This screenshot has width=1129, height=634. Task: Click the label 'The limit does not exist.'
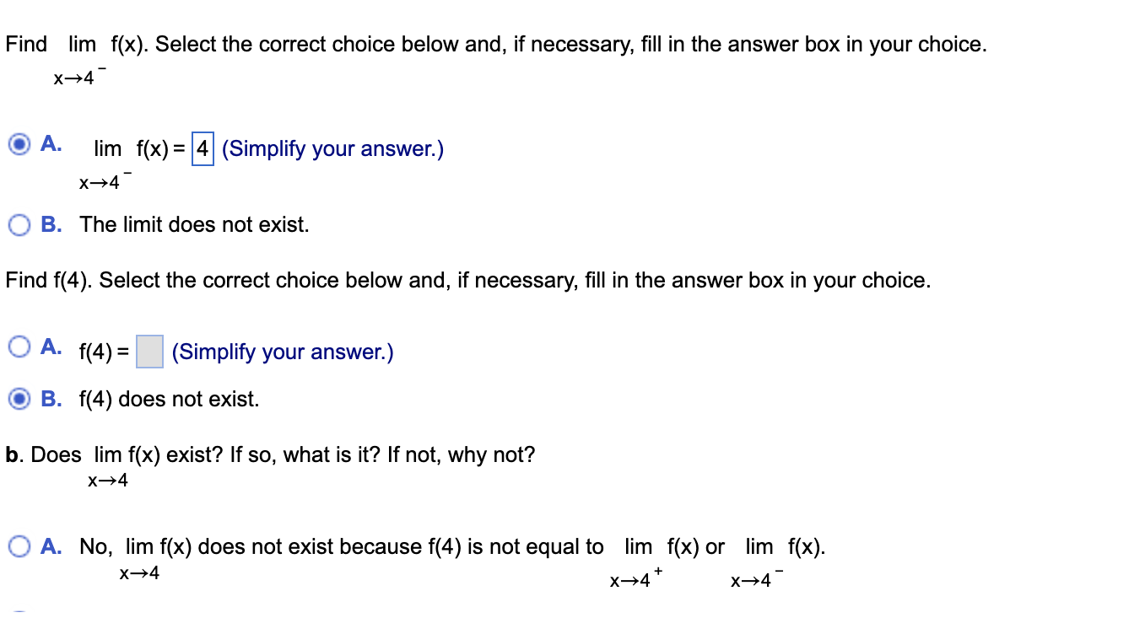pos(192,224)
